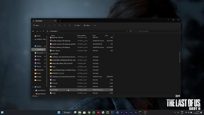Expand the New Volume drive node
Image resolution: width=204 pixels, height=115 pixels.
tap(34, 94)
